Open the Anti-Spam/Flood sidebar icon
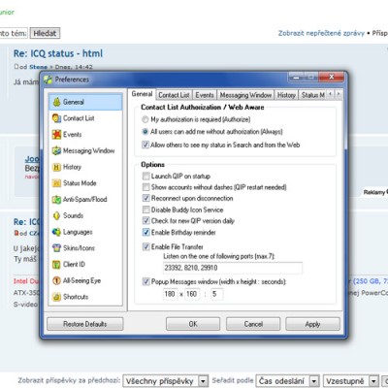Image resolution: width=388 pixels, height=388 pixels. [56, 200]
